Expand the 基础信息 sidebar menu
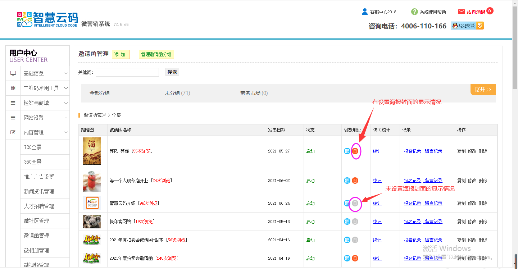This screenshot has width=518, height=269. [37, 73]
